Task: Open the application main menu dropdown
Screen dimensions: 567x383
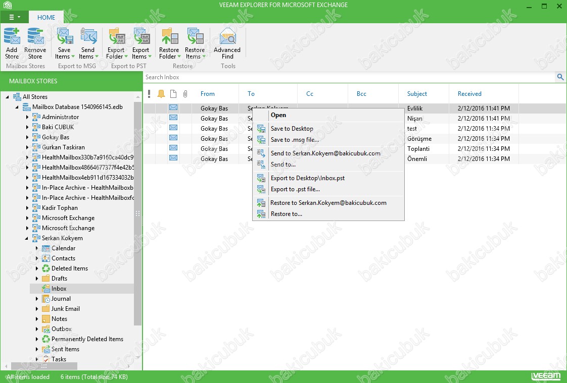Action: pos(14,17)
